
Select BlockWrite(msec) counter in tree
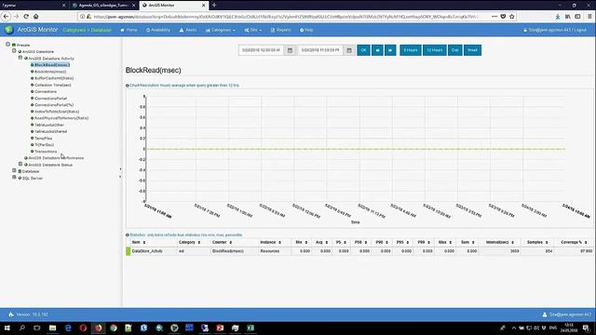click(50, 72)
